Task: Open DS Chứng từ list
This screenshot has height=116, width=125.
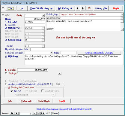Action: (65, 8)
